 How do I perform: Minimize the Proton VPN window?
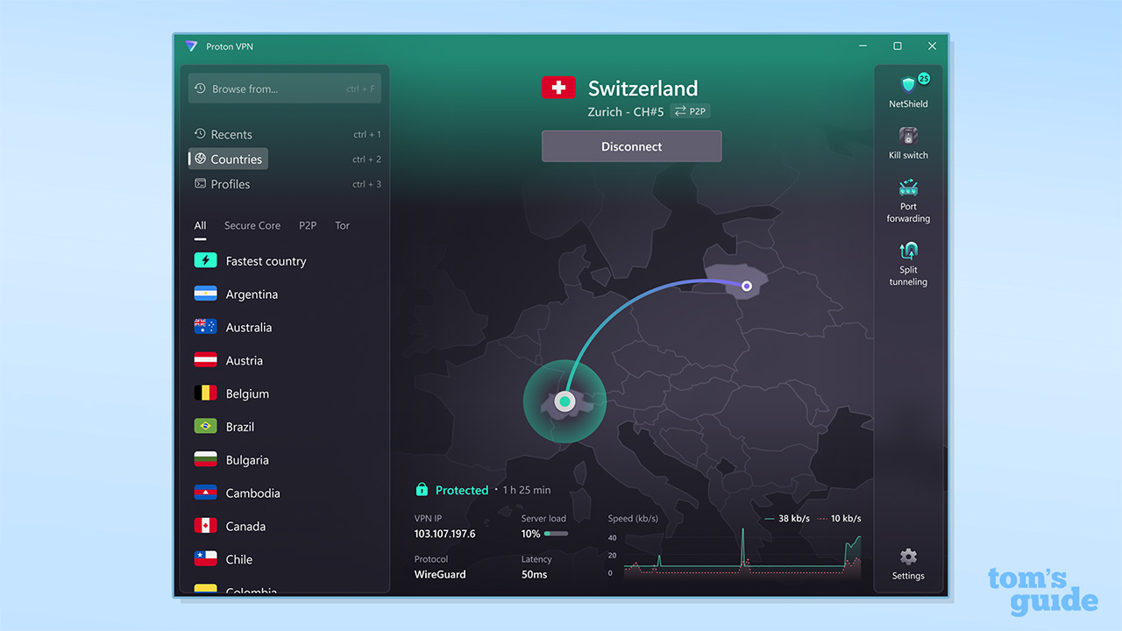pos(863,46)
